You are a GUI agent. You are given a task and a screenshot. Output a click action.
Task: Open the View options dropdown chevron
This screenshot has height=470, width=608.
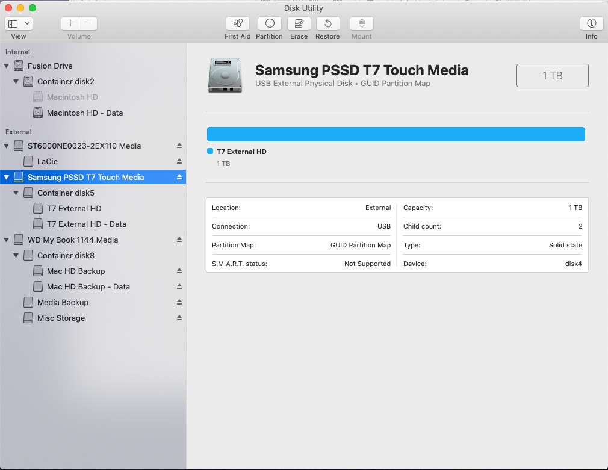(x=28, y=23)
